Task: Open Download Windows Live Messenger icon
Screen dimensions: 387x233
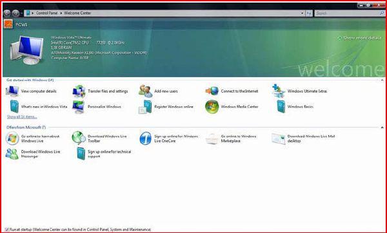Action: [x=12, y=154]
